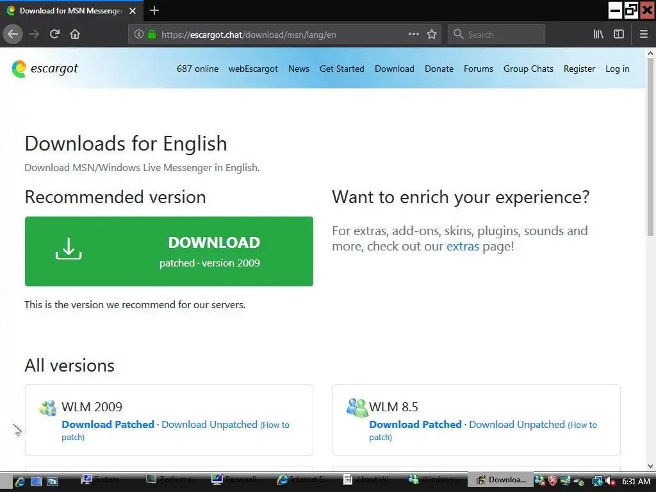Screen dimensions: 656x492
Task: Click Log in at top right
Action: (x=617, y=69)
